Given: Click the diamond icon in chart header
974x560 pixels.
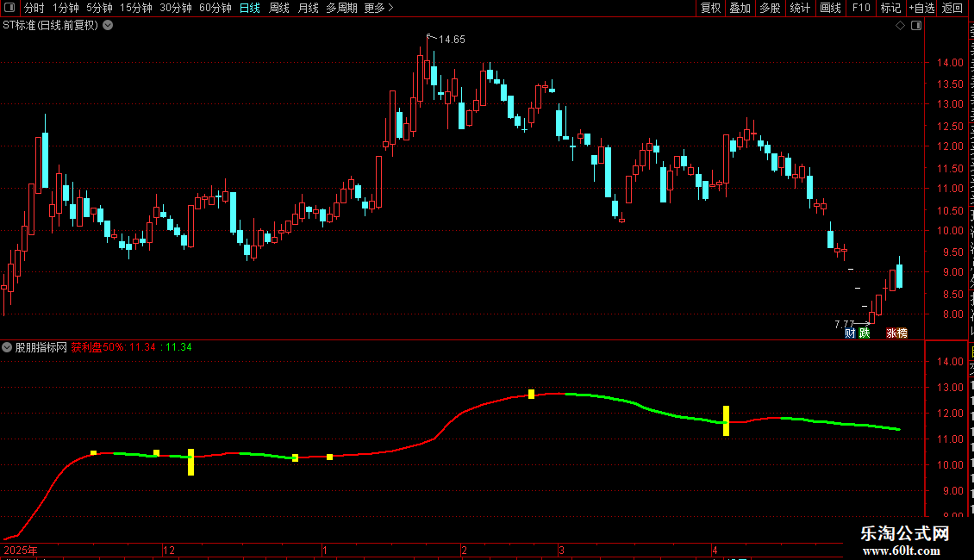Looking at the screenshot, I should pos(900,26).
